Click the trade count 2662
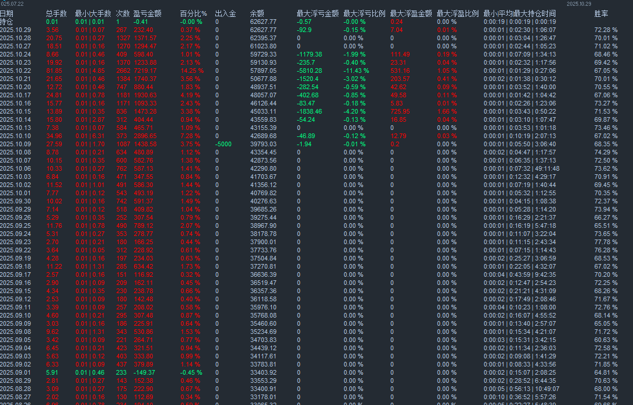This screenshot has width=633, height=405. tap(123, 71)
